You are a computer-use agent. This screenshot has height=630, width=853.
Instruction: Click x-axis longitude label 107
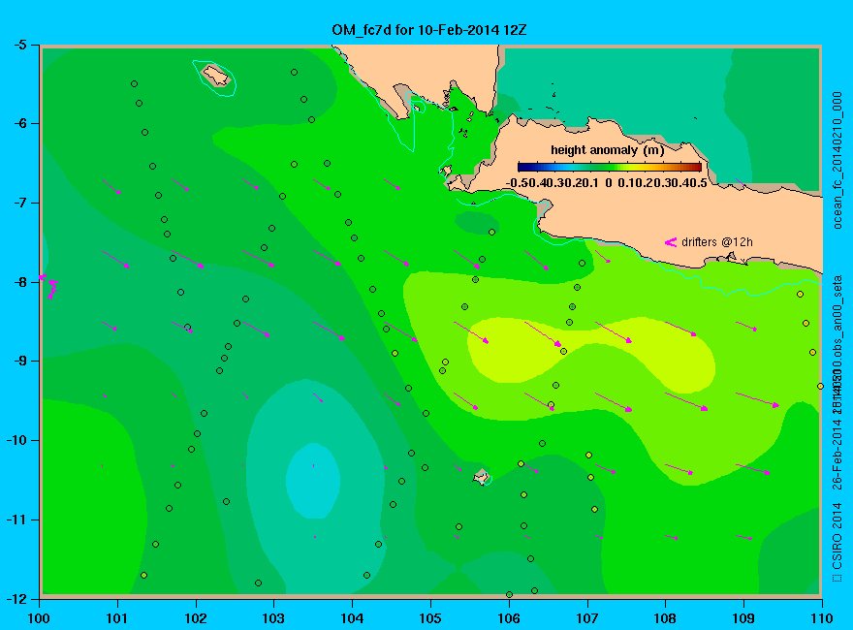click(587, 618)
